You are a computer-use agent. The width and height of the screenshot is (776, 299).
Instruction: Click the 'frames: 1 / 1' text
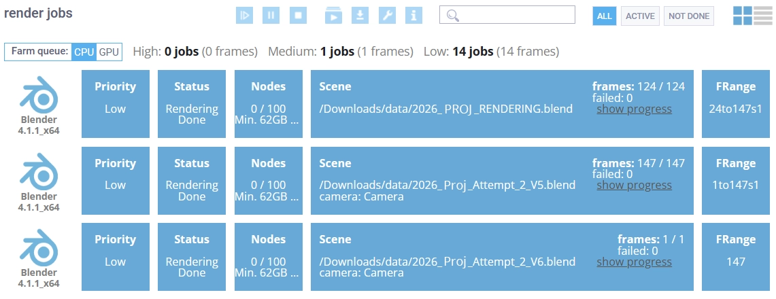[652, 239]
